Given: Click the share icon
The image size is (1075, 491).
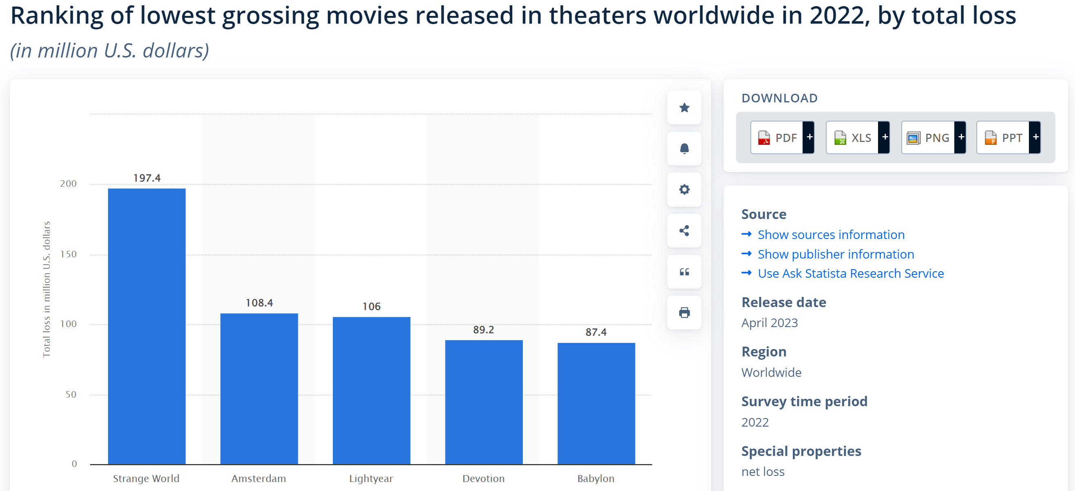Looking at the screenshot, I should pyautogui.click(x=684, y=230).
